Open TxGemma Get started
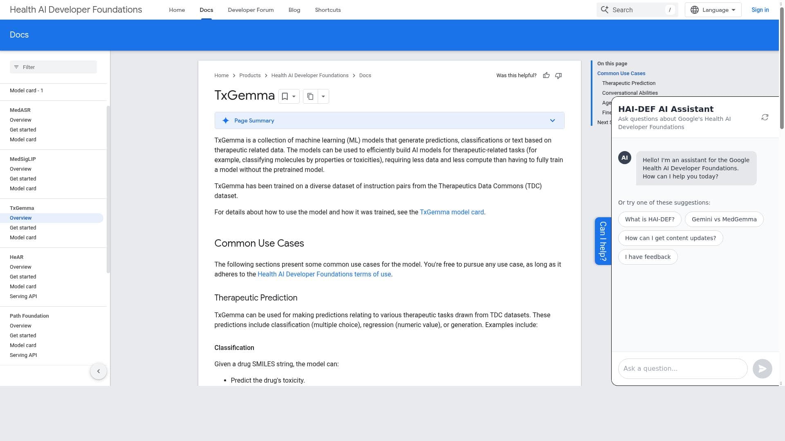This screenshot has width=785, height=441. click(23, 228)
